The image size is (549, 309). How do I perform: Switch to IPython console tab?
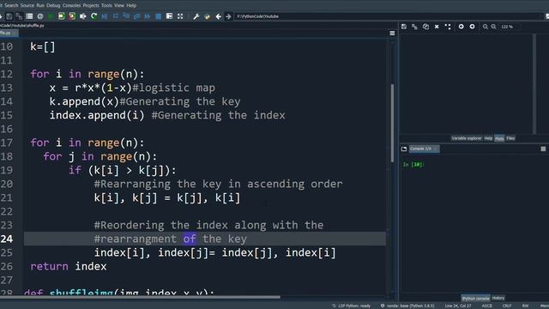pyautogui.click(x=475, y=298)
